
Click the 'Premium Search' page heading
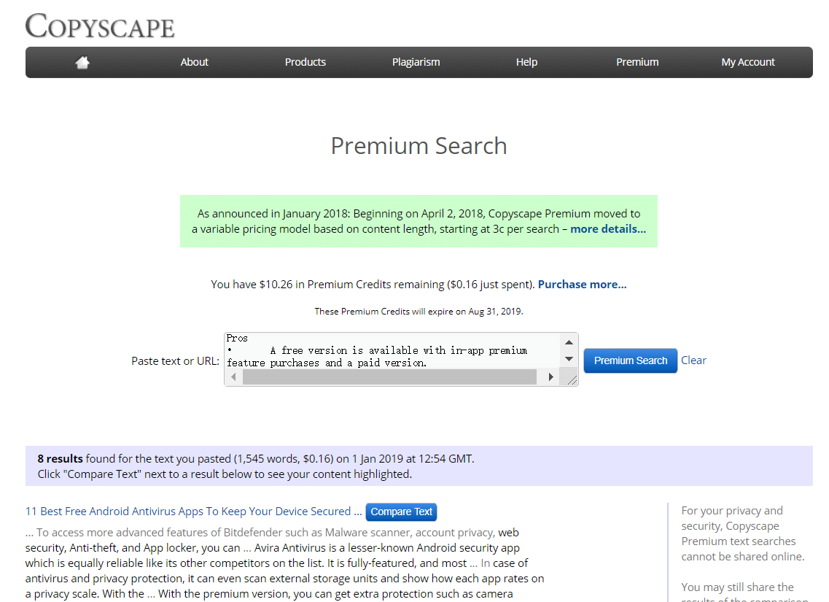coord(419,146)
